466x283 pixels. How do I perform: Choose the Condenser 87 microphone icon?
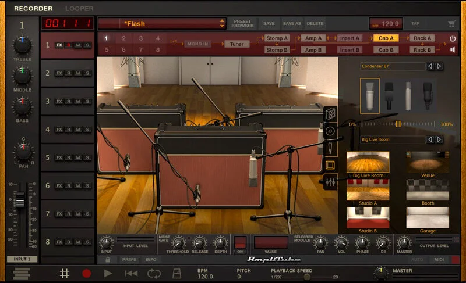tap(370, 96)
